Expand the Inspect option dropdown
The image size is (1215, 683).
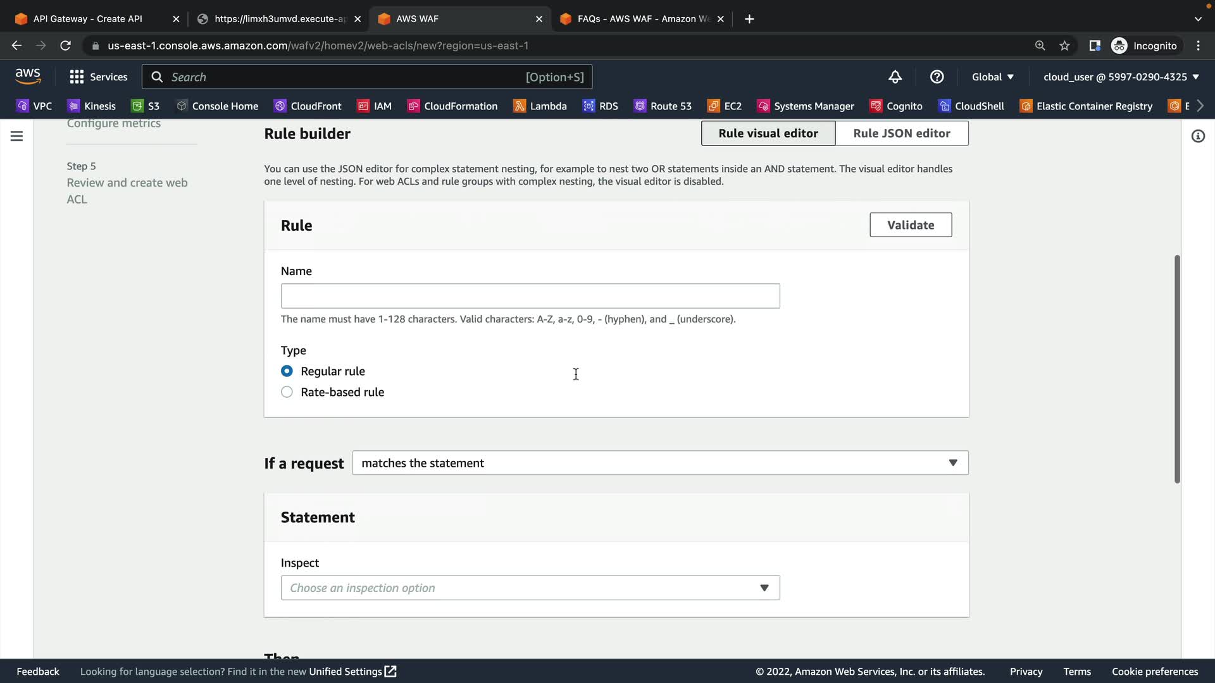pos(530,588)
